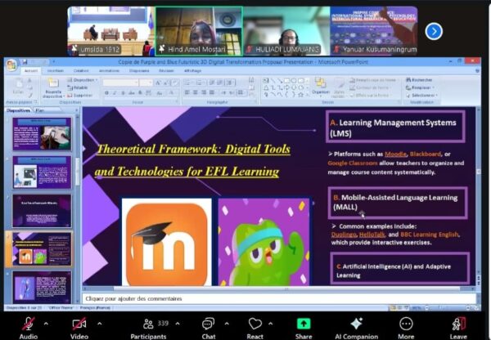Start screen sharing with the Share icon
491x340 pixels.
click(304, 323)
